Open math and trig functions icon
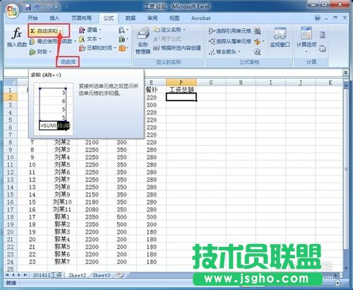Image resolution: width=353 pixels, height=290 pixels. pos(123,39)
